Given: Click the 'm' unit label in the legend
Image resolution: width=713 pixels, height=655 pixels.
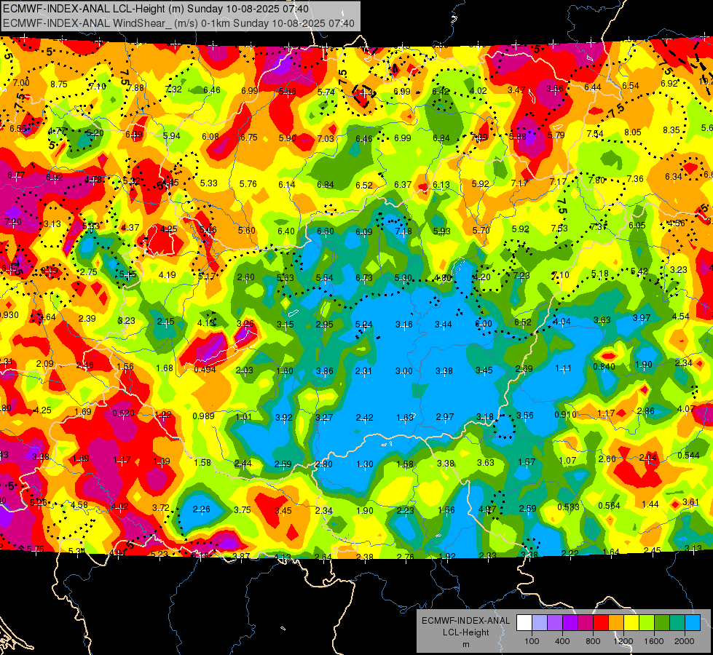Looking at the screenshot, I should (465, 644).
